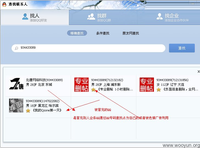
Task: Click the search field containing 934433089
Action: [x=88, y=48]
